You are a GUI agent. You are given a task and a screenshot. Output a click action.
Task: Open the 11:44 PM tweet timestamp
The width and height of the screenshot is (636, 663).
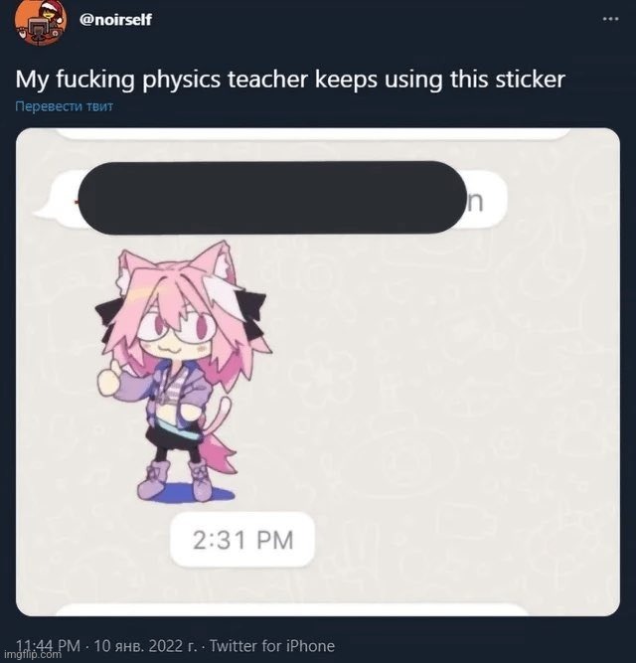[48, 646]
